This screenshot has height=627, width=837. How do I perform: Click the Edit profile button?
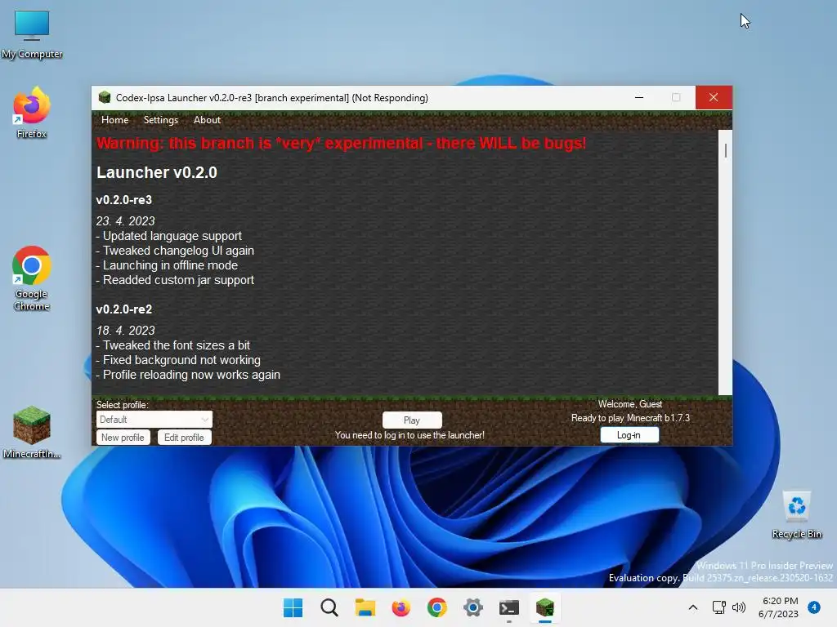[184, 438]
